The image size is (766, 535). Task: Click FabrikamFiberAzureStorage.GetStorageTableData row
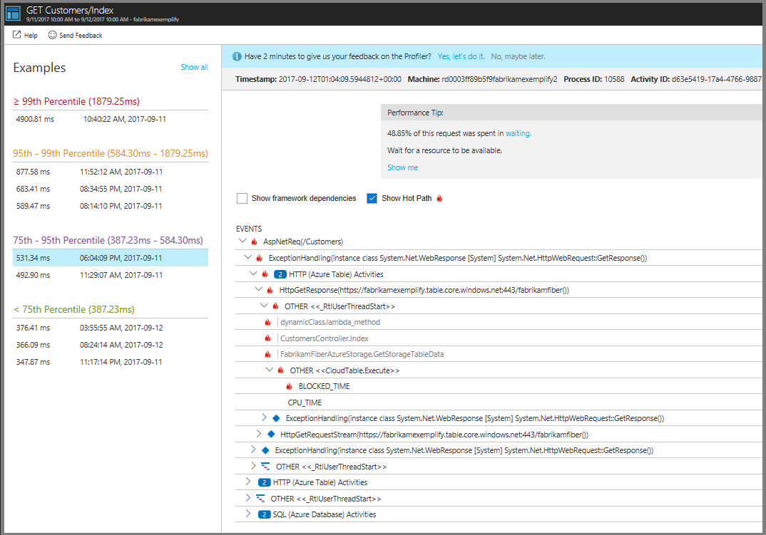(x=499, y=354)
